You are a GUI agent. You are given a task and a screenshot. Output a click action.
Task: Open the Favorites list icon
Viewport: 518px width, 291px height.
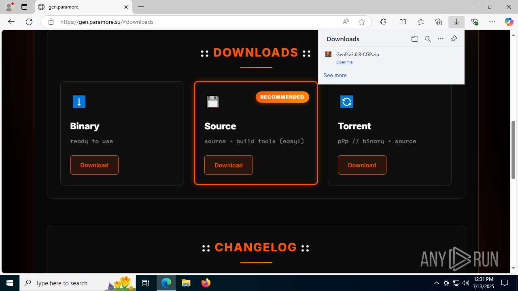[421, 22]
